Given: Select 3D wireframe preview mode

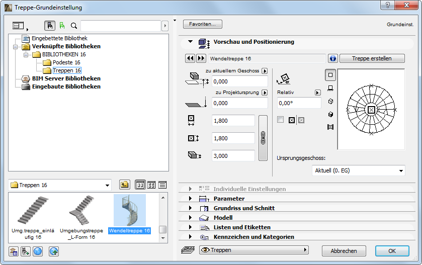Looking at the screenshot, I should pos(331,102).
